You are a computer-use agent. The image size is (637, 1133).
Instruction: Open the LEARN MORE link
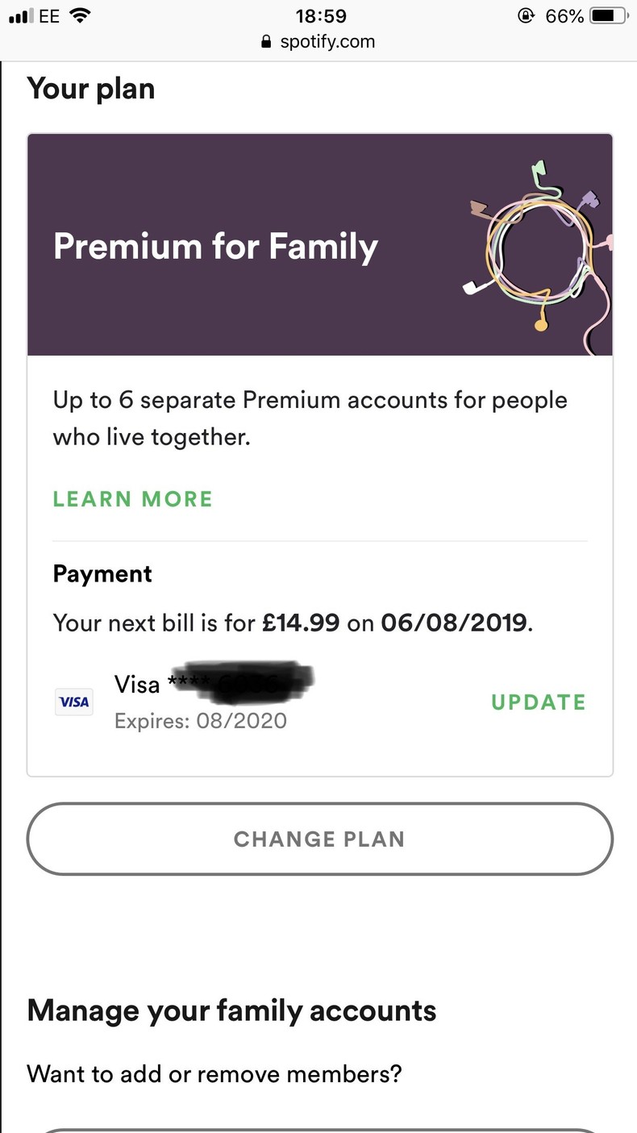[133, 499]
